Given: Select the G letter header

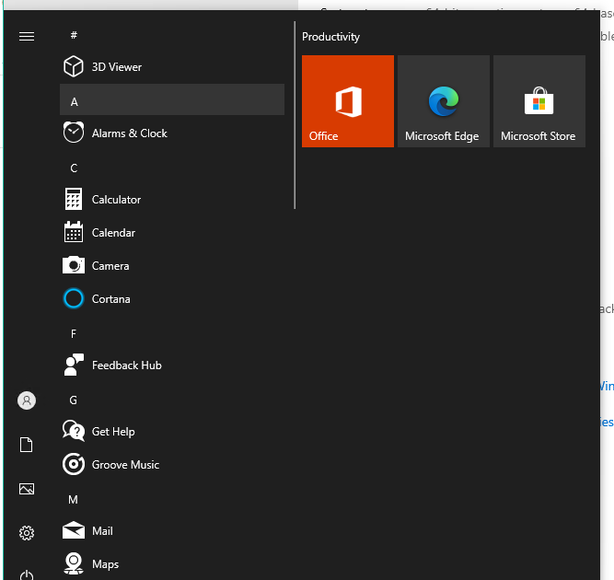Looking at the screenshot, I should (x=74, y=400).
